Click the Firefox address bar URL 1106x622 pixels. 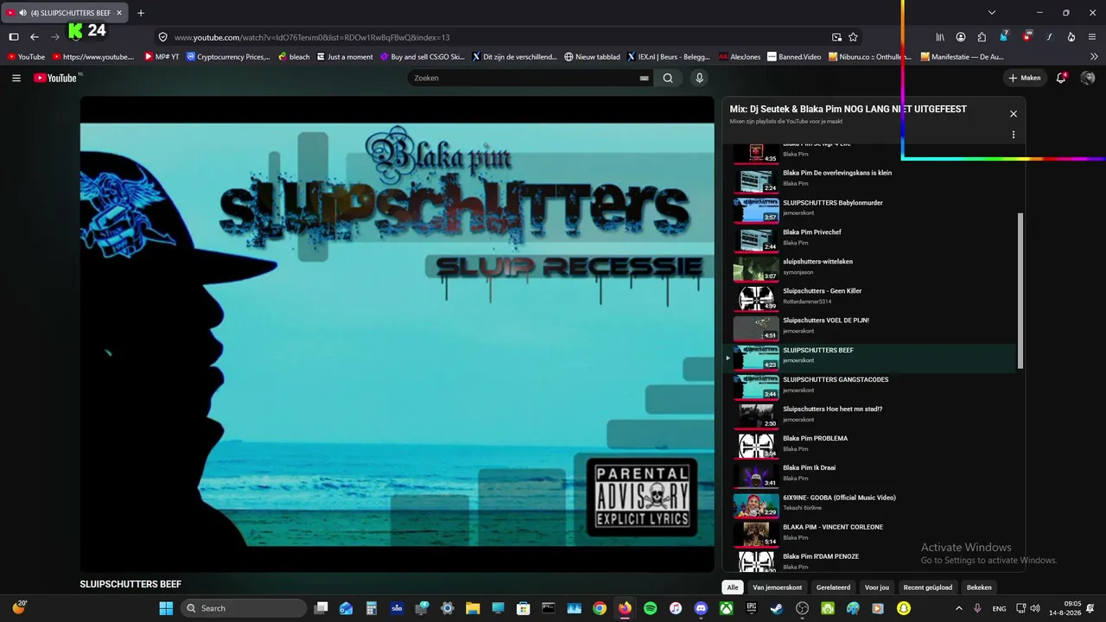pos(312,37)
